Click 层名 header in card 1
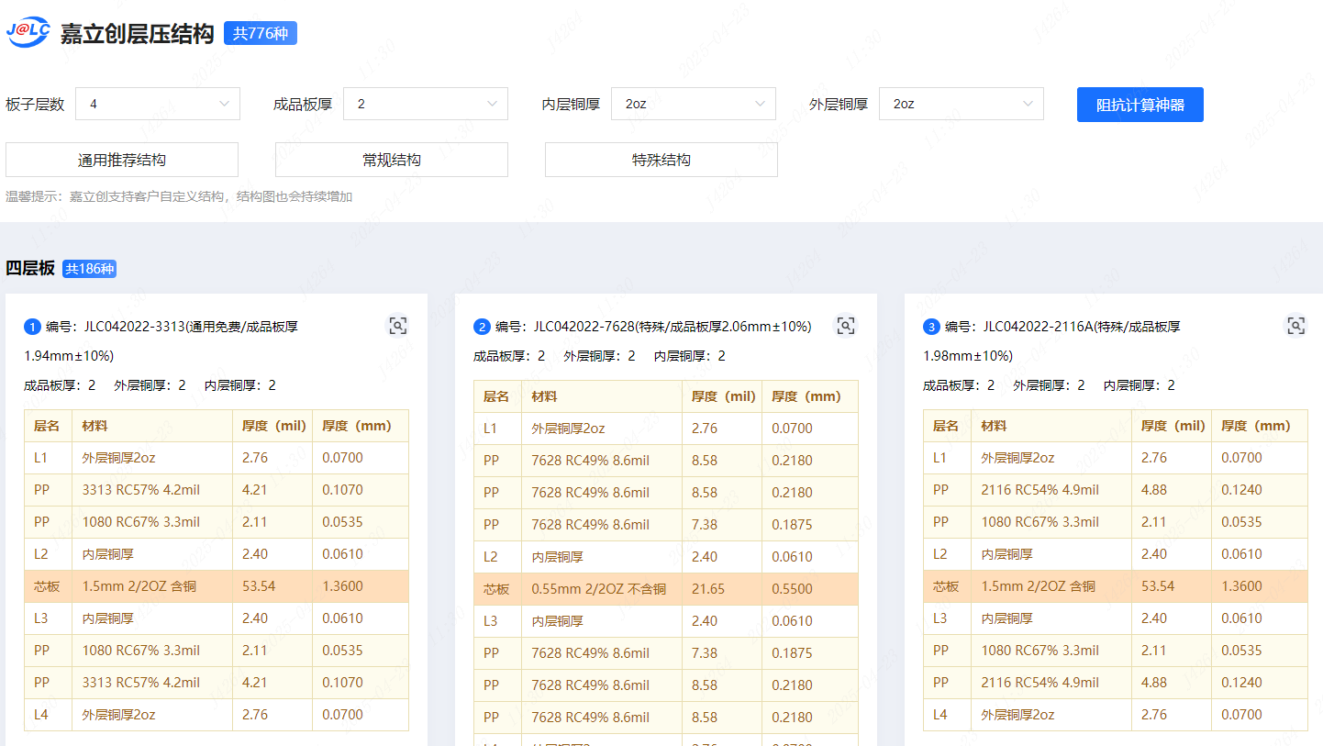The image size is (1323, 746). tap(47, 426)
